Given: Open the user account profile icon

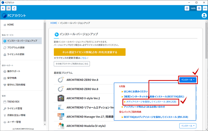Looking at the screenshot, I should tap(204, 16).
